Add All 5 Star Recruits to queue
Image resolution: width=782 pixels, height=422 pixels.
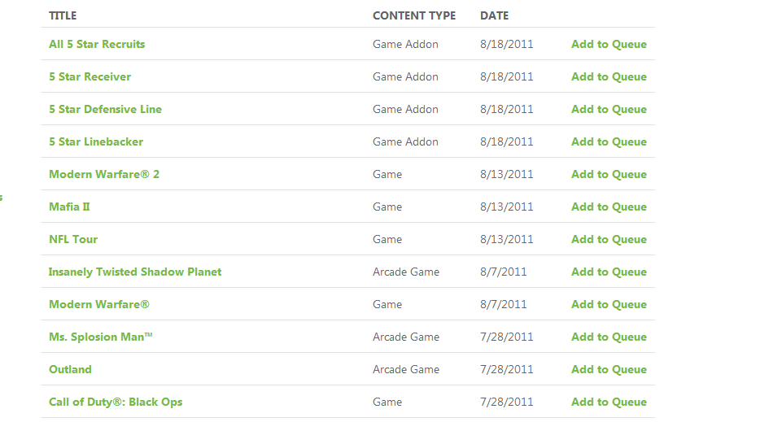click(609, 44)
